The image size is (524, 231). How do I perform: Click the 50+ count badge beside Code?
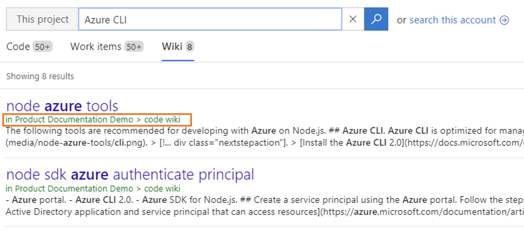[x=43, y=47]
